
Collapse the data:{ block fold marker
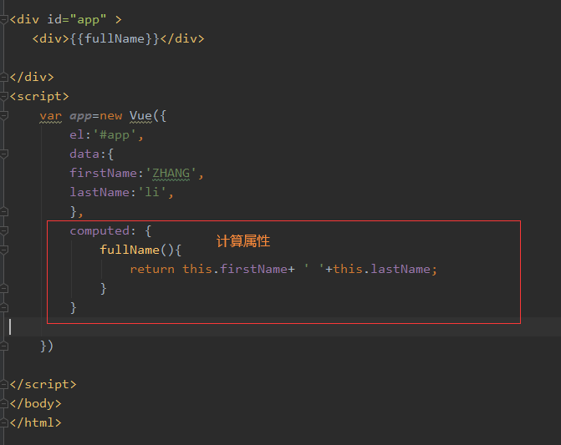pyautogui.click(x=4, y=154)
